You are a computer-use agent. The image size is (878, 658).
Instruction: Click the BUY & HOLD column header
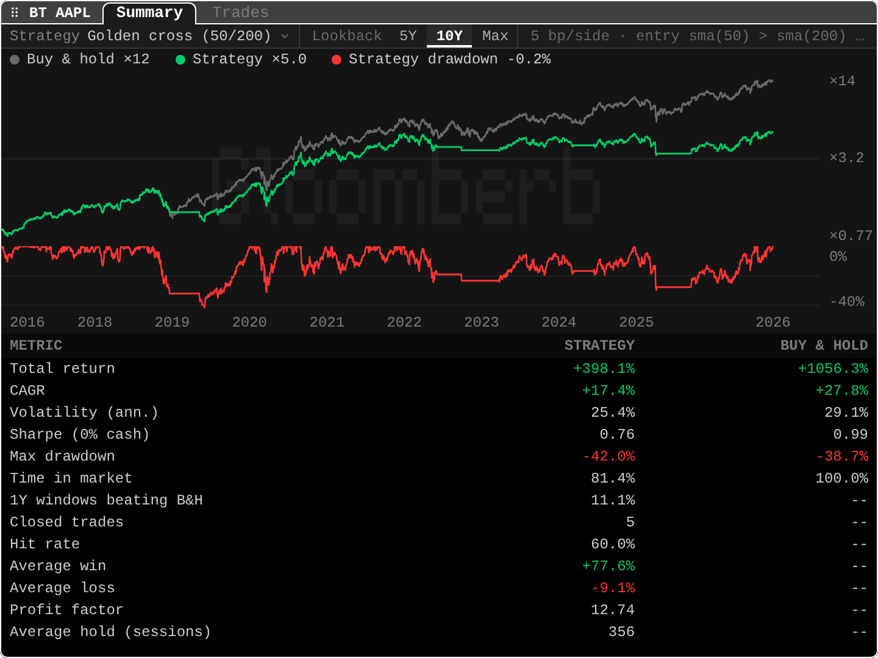coord(824,345)
